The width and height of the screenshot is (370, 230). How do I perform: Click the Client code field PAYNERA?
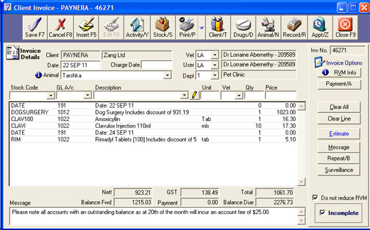point(81,55)
